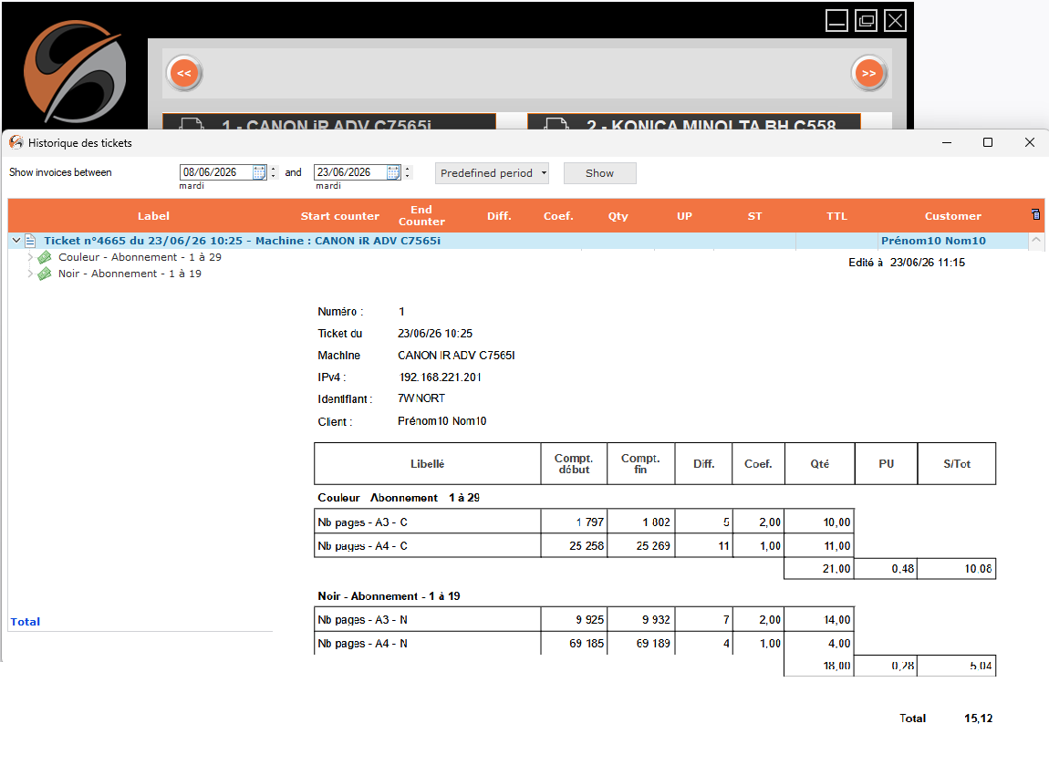Step the end date 23/06/2026 spinner
Viewport: 1049px width, 765px height.
pos(408,172)
